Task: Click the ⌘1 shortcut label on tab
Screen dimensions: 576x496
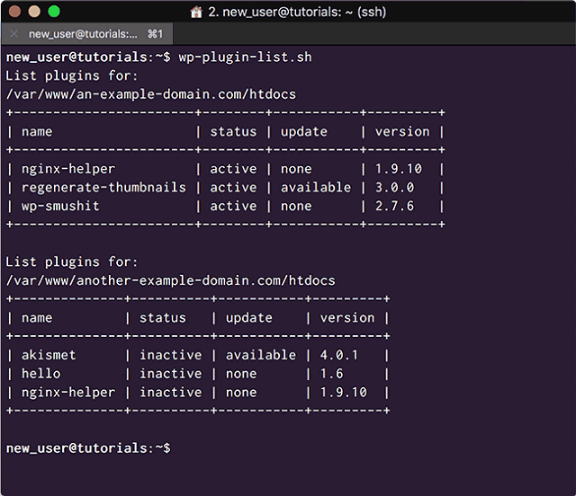Action: click(155, 34)
